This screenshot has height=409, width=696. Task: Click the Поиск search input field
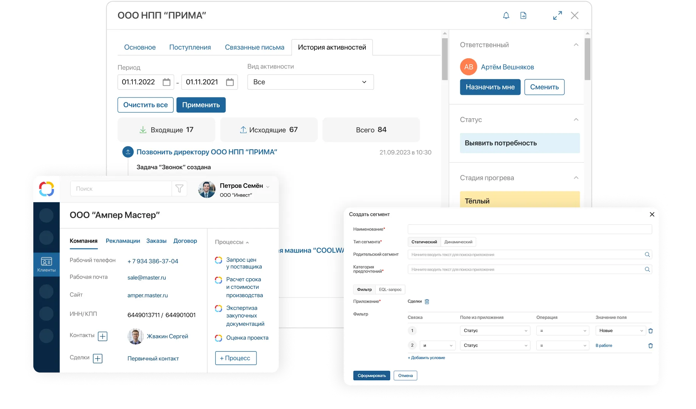(121, 188)
